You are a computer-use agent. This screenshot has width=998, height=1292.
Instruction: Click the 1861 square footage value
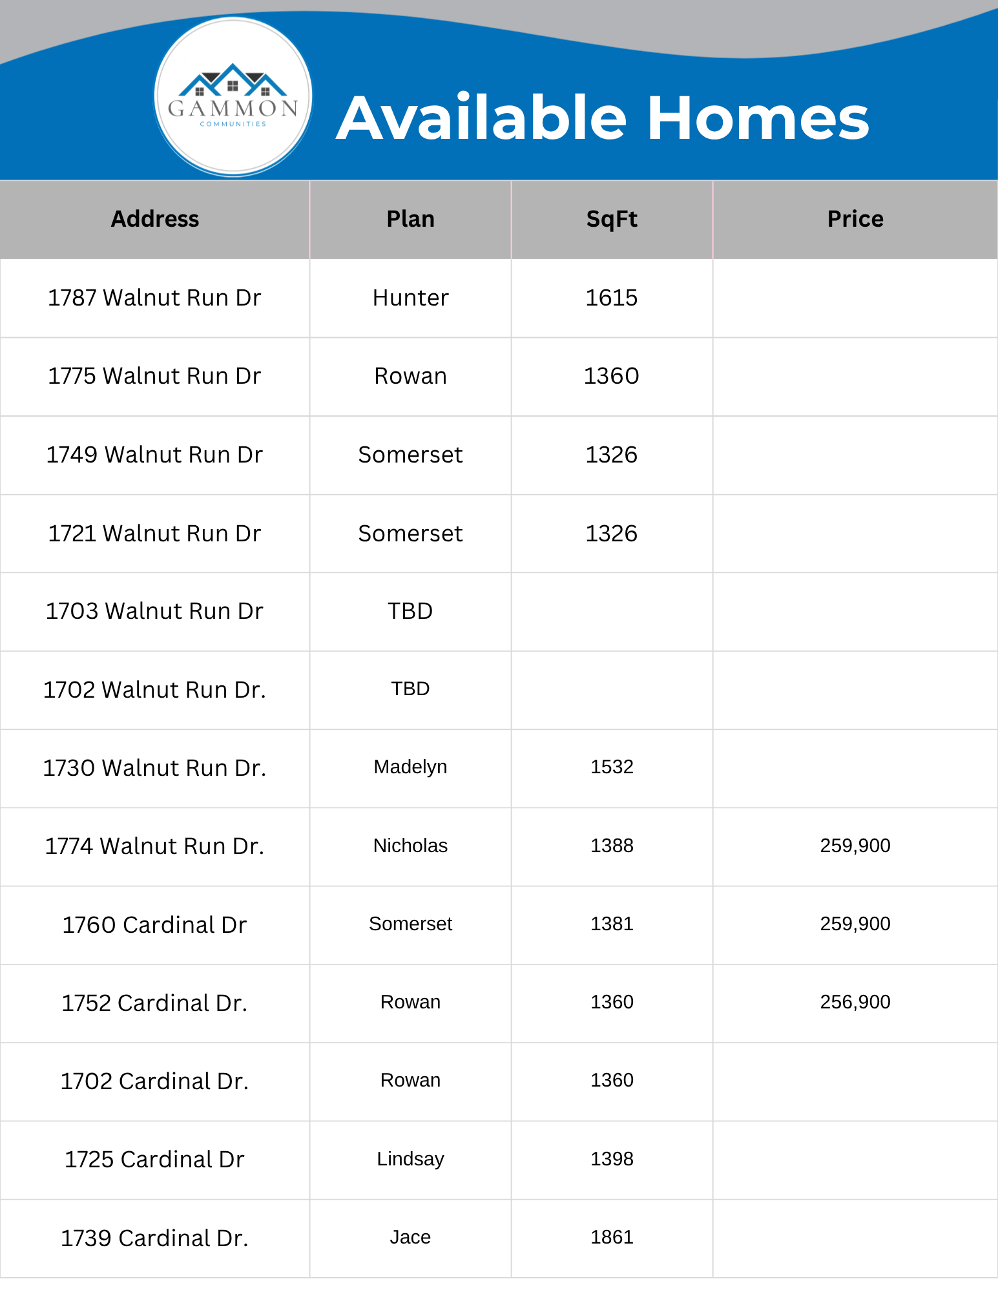coord(612,1237)
